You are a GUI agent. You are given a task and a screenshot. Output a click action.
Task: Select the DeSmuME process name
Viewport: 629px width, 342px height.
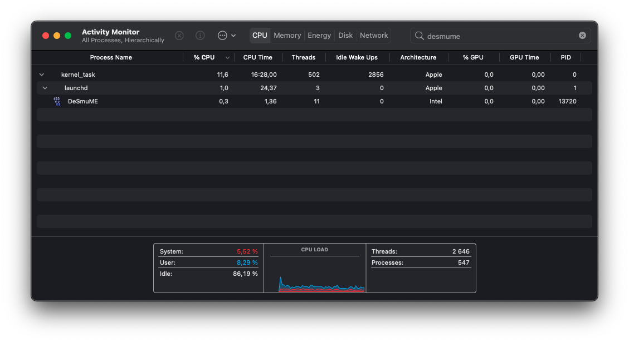coord(82,101)
